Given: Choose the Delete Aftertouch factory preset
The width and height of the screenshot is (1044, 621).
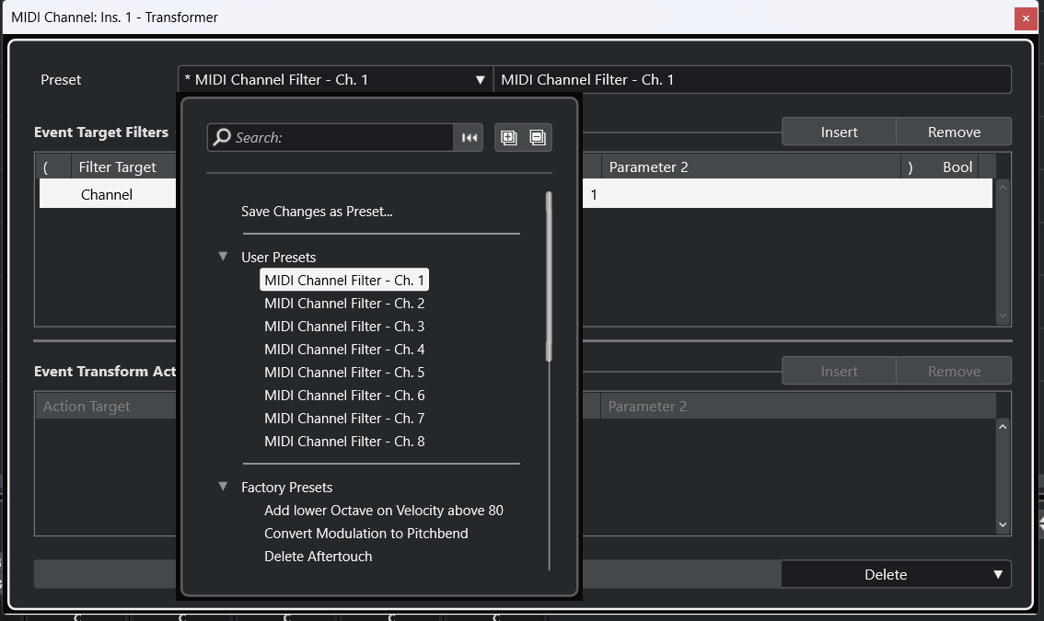Looking at the screenshot, I should [x=318, y=556].
